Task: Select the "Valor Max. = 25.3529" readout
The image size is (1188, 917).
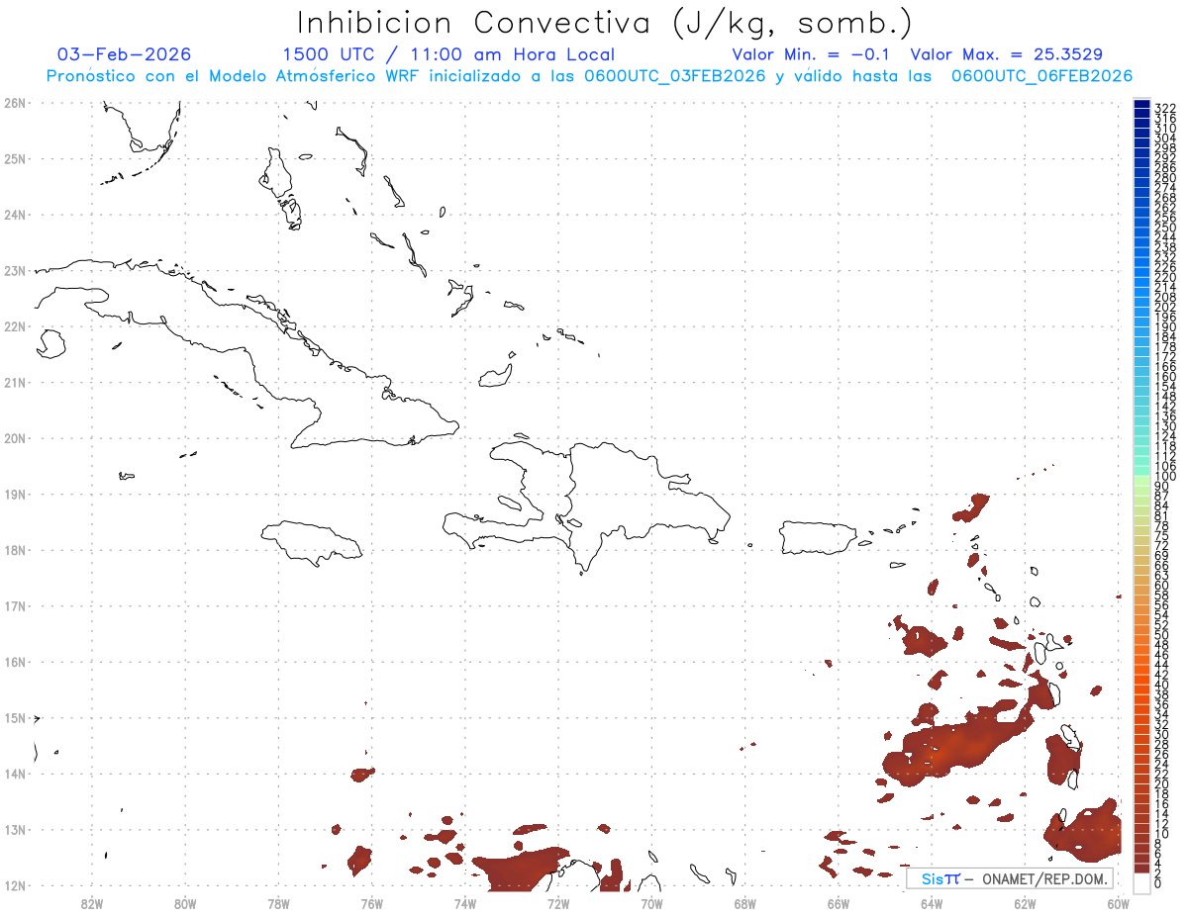Action: point(1006,54)
